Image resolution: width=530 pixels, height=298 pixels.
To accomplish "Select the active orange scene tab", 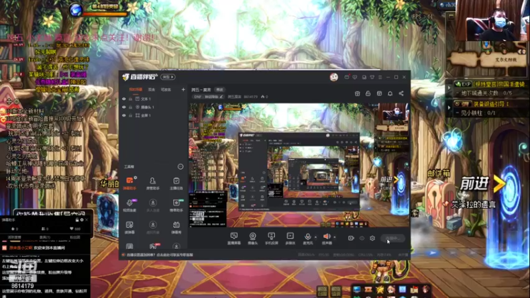I will [x=136, y=89].
